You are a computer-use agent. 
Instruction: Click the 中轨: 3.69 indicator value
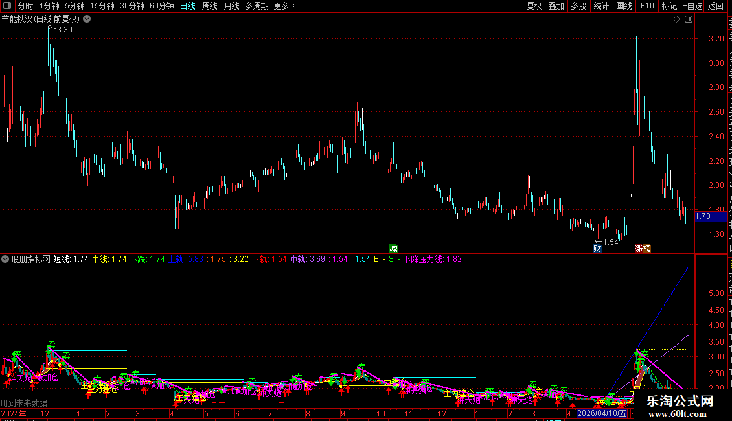coord(308,259)
